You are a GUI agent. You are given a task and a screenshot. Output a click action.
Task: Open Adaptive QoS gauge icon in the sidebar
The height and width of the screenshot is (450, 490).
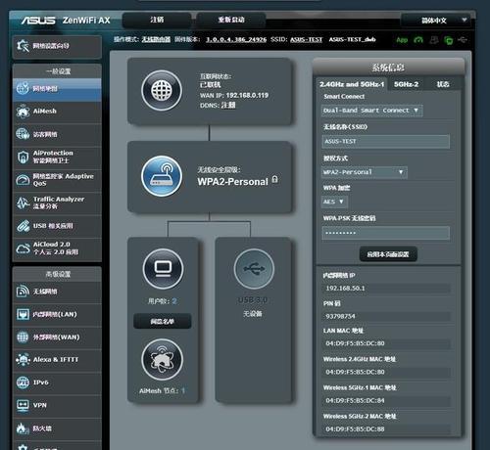click(23, 180)
